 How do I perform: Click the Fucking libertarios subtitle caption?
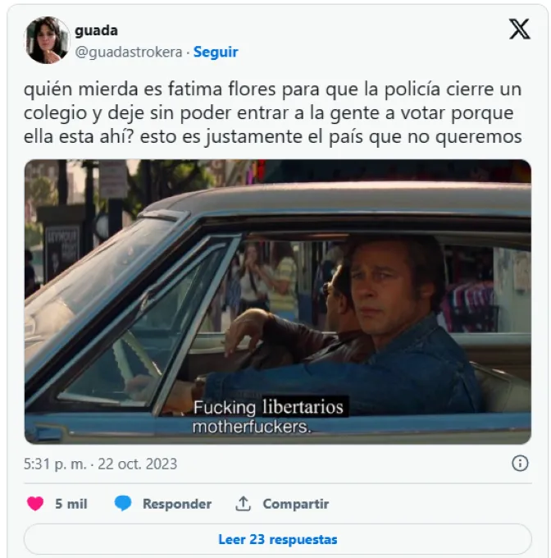tap(268, 407)
